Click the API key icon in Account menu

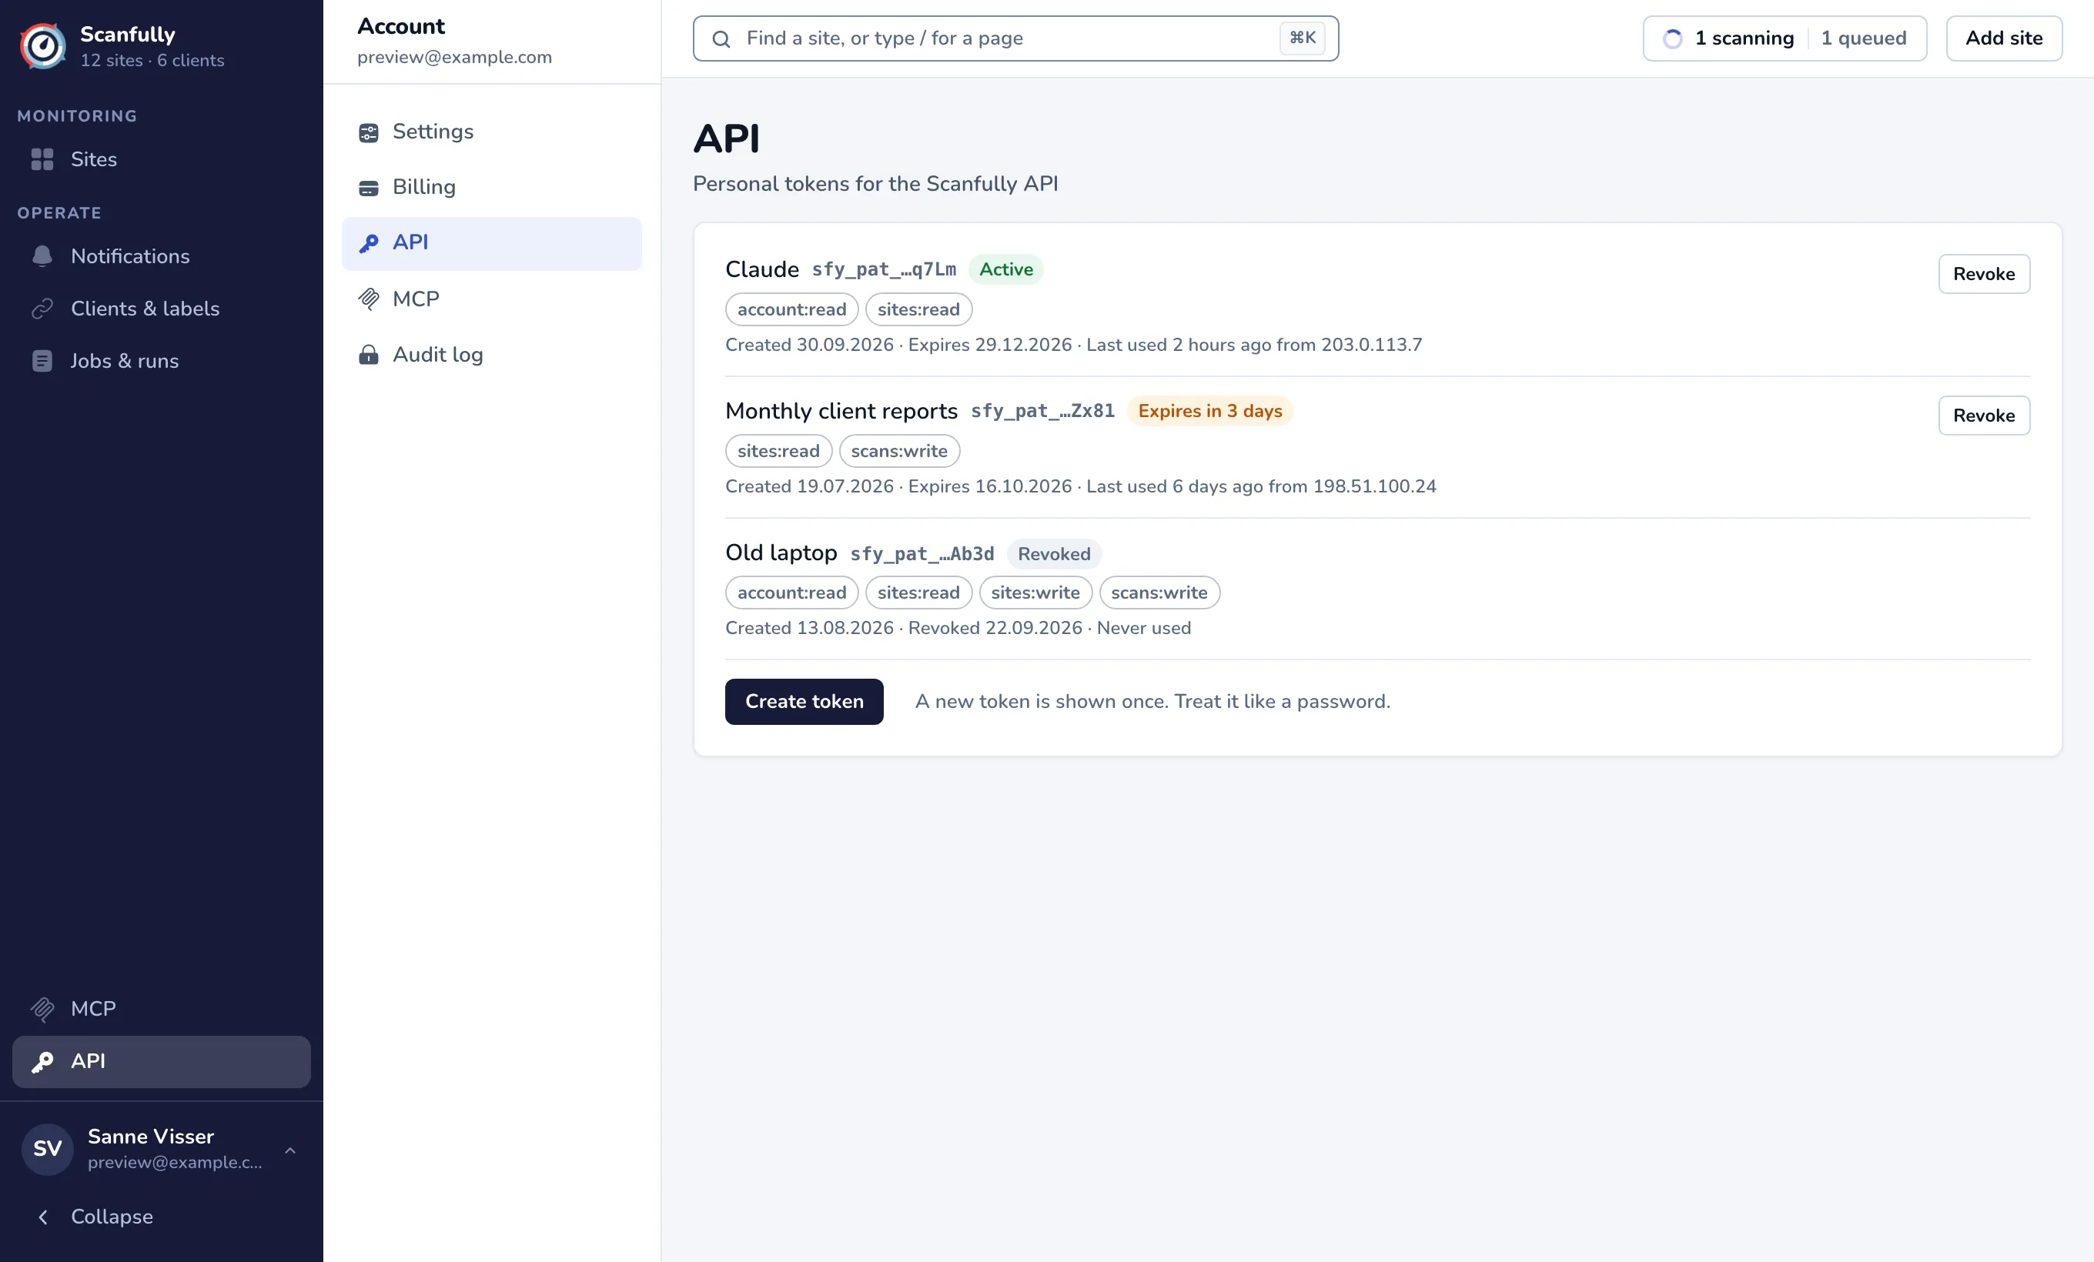point(368,243)
